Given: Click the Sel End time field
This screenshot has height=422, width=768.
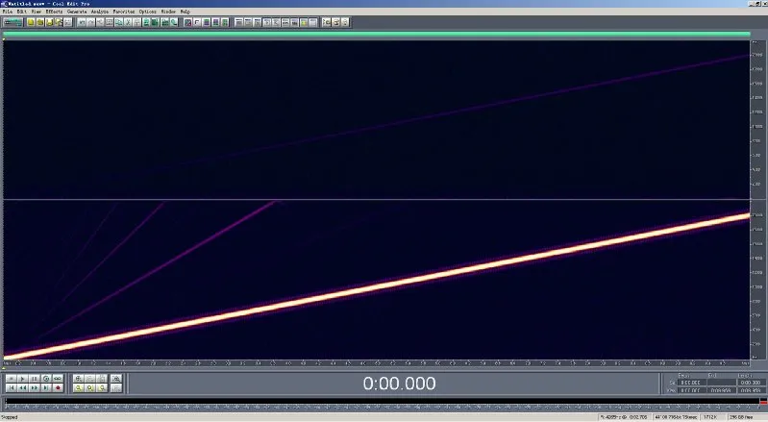Looking at the screenshot, I should (722, 383).
